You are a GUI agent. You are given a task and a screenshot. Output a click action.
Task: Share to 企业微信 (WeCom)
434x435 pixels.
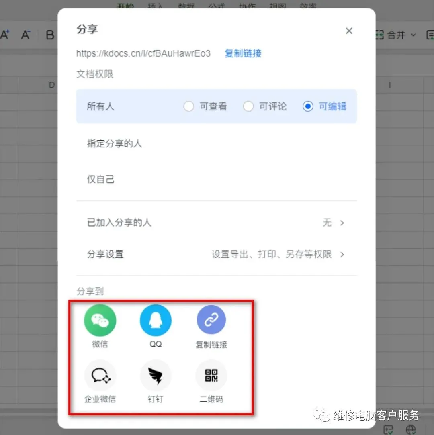pos(100,376)
